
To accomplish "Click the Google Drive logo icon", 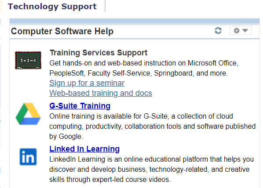I will 28,114.
